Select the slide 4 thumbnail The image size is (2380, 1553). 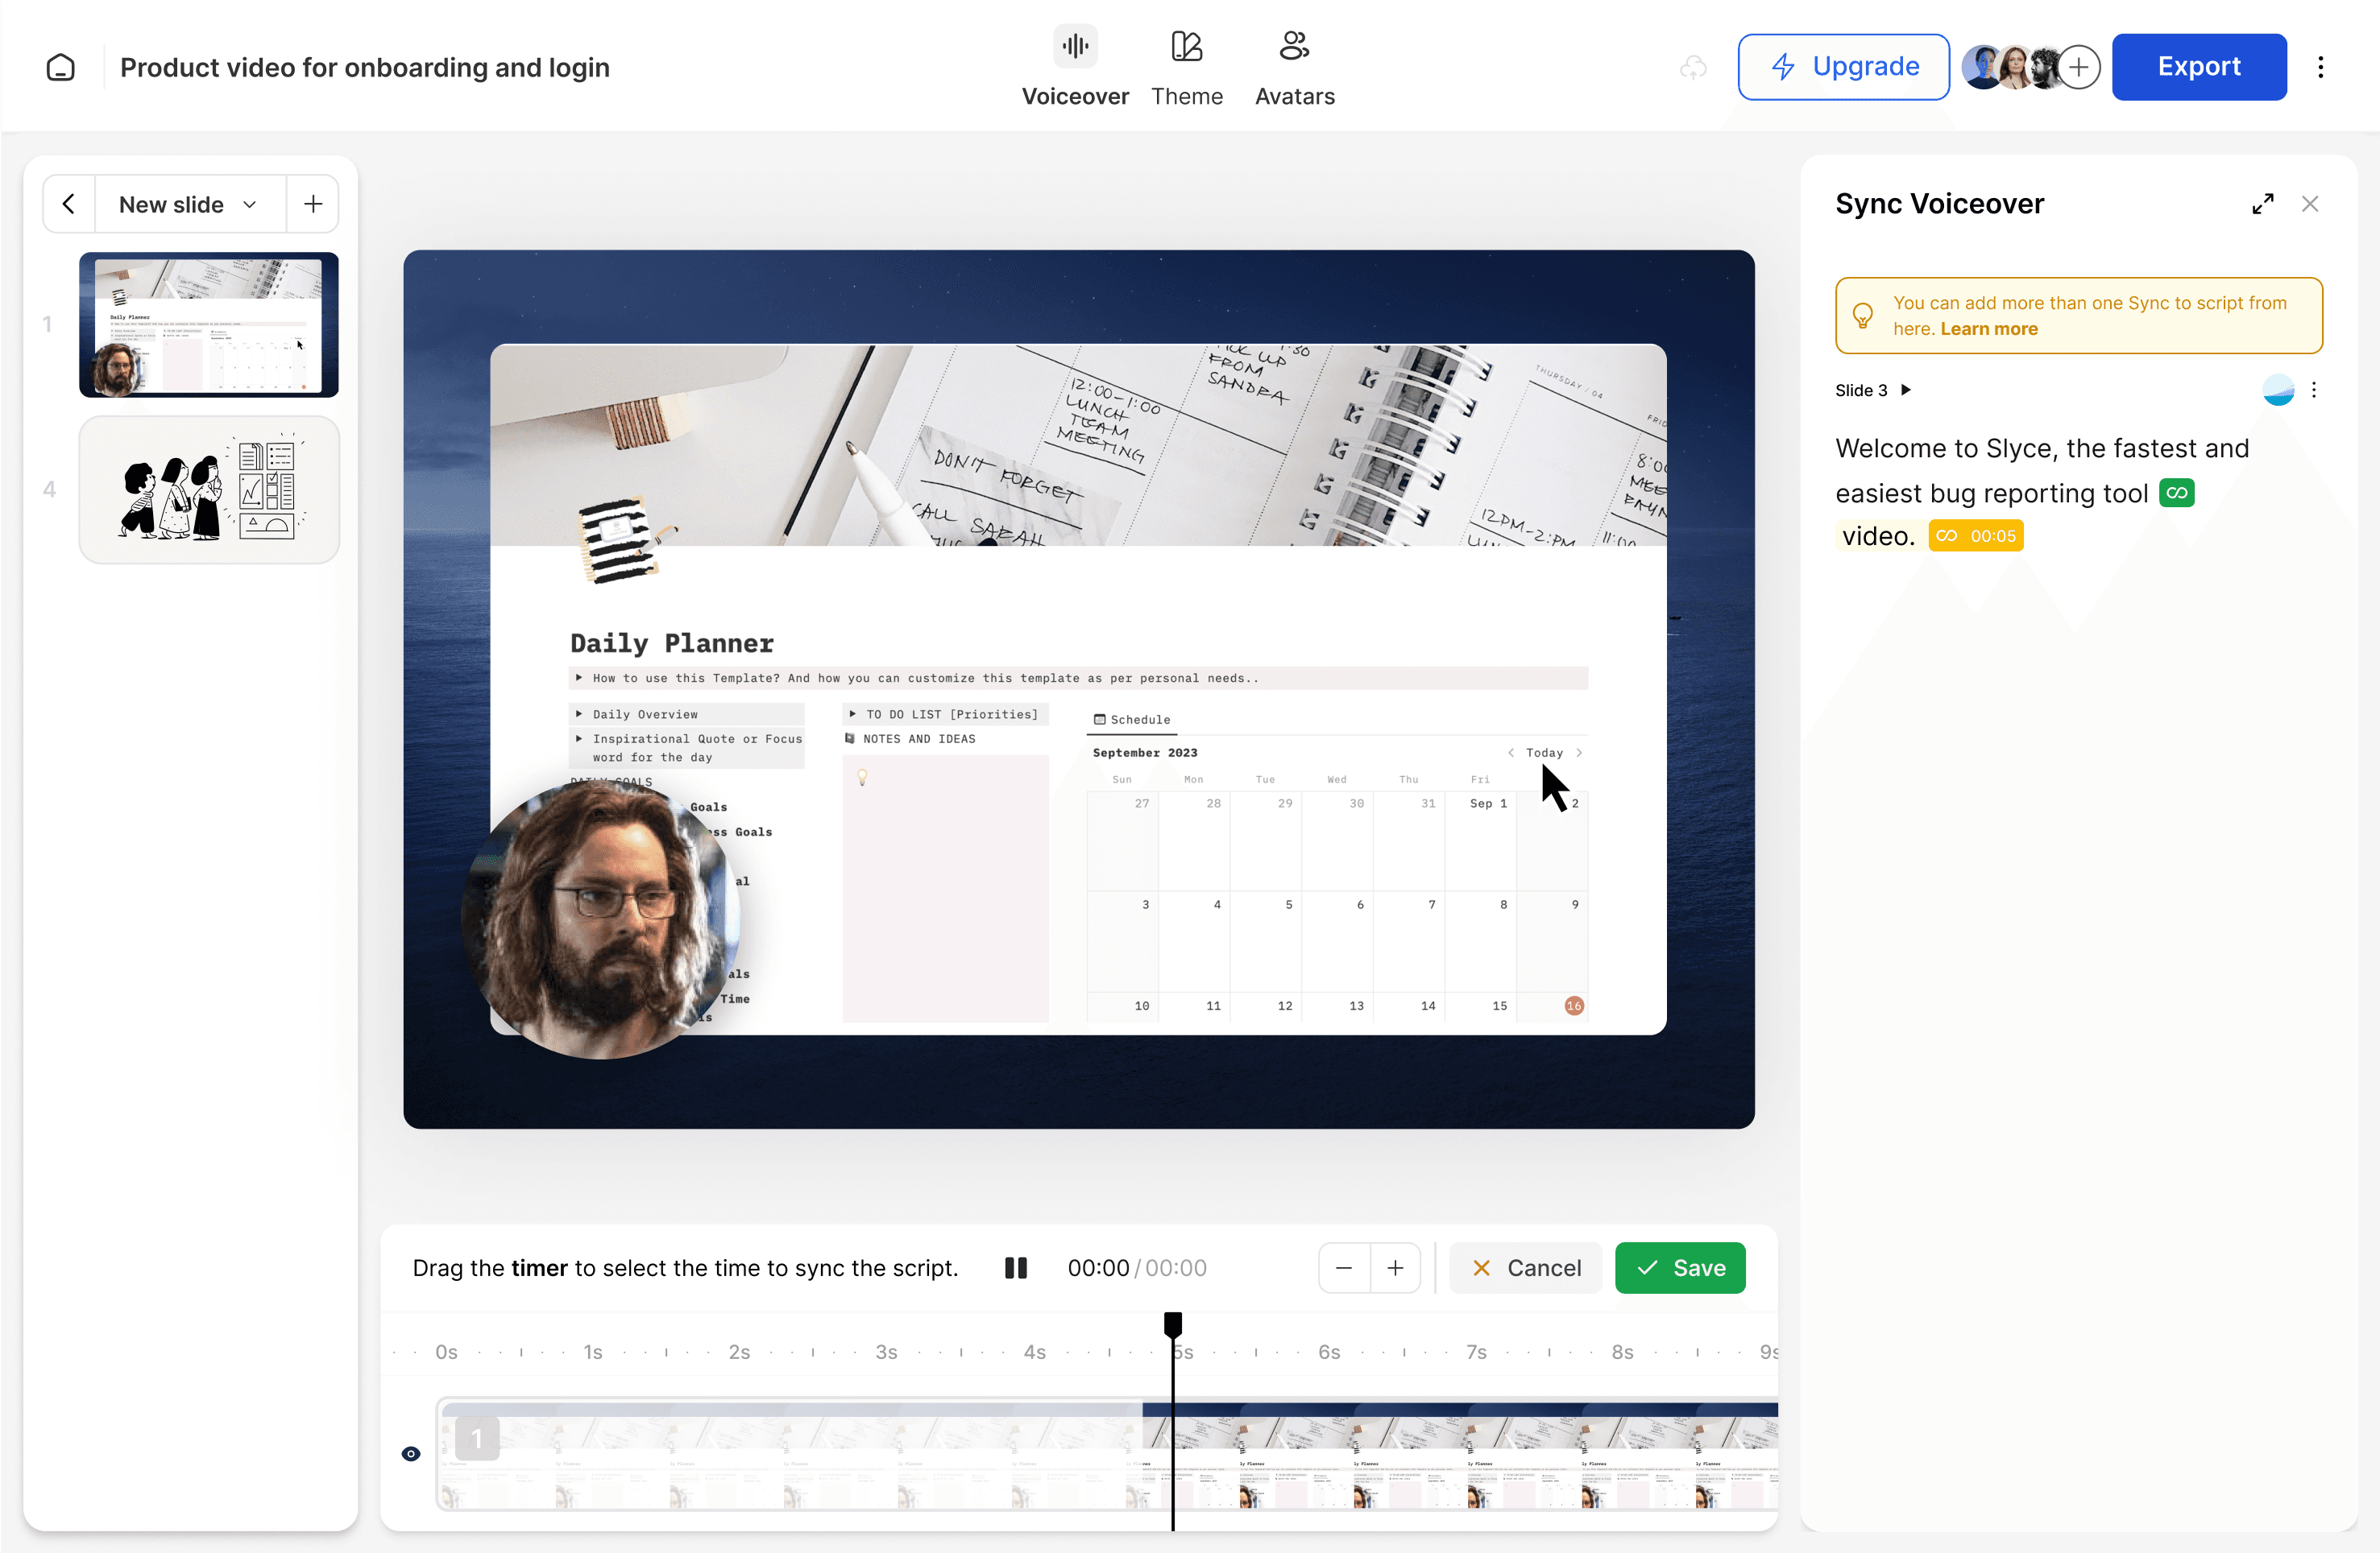(209, 489)
